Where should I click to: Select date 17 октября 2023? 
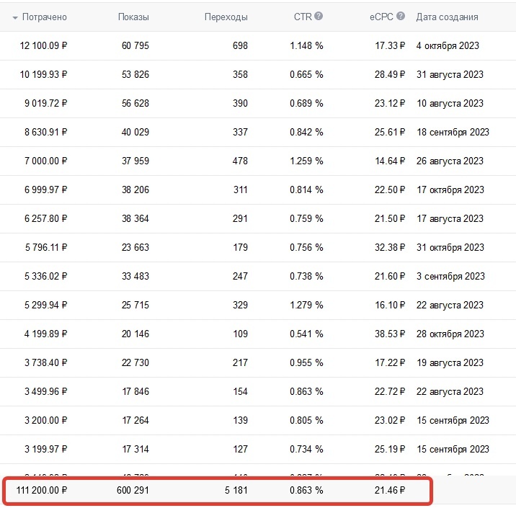450,190
